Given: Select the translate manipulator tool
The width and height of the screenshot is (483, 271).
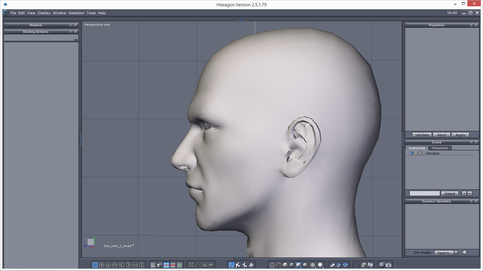Looking at the screenshot, I should (x=238, y=265).
